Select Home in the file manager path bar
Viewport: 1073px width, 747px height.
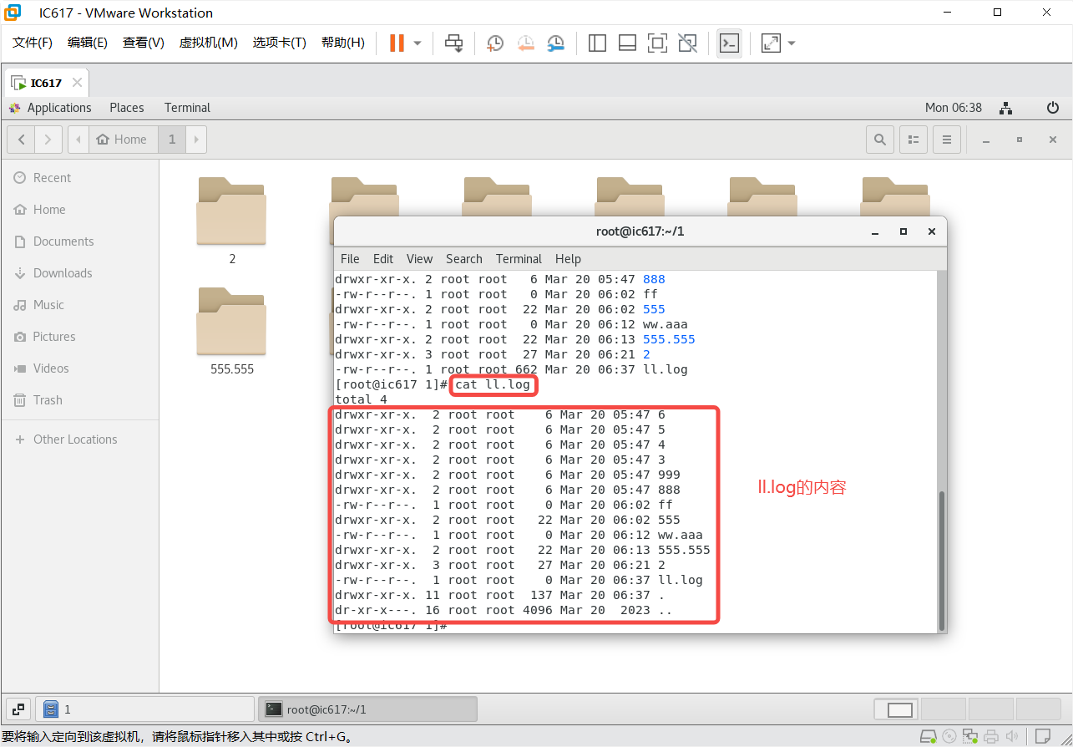122,140
